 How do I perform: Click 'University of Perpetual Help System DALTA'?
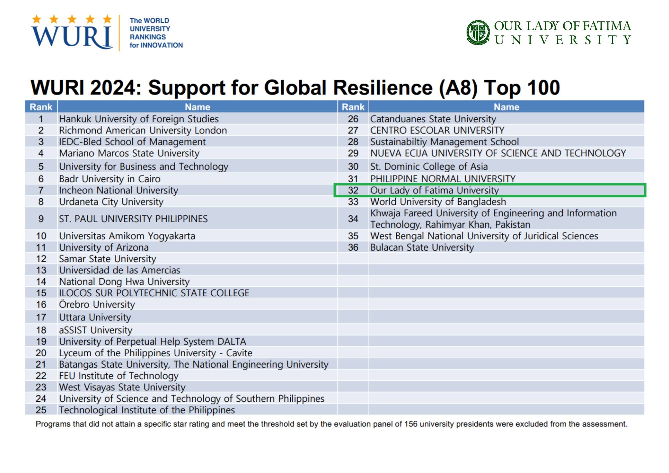coord(153,341)
